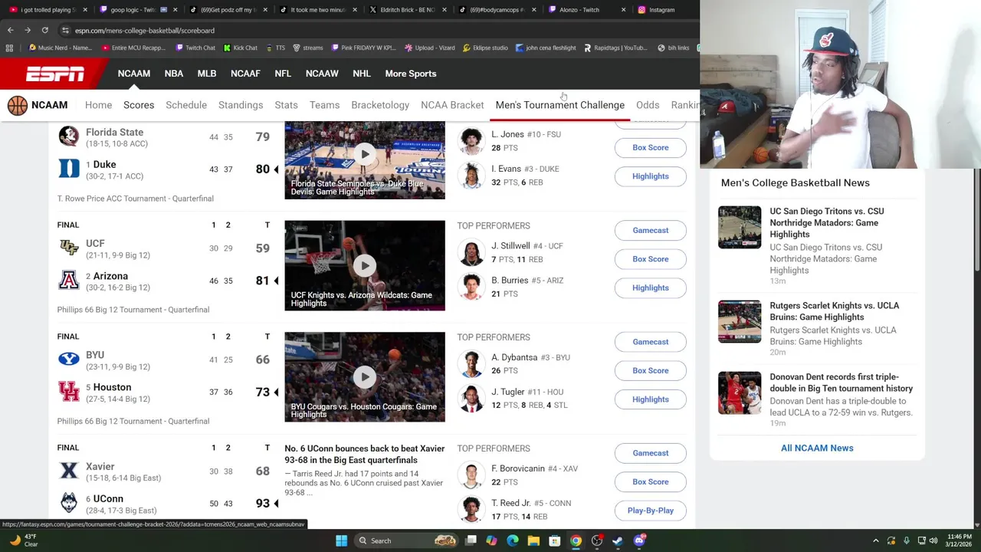Open Google Chrome from the taskbar

576,540
